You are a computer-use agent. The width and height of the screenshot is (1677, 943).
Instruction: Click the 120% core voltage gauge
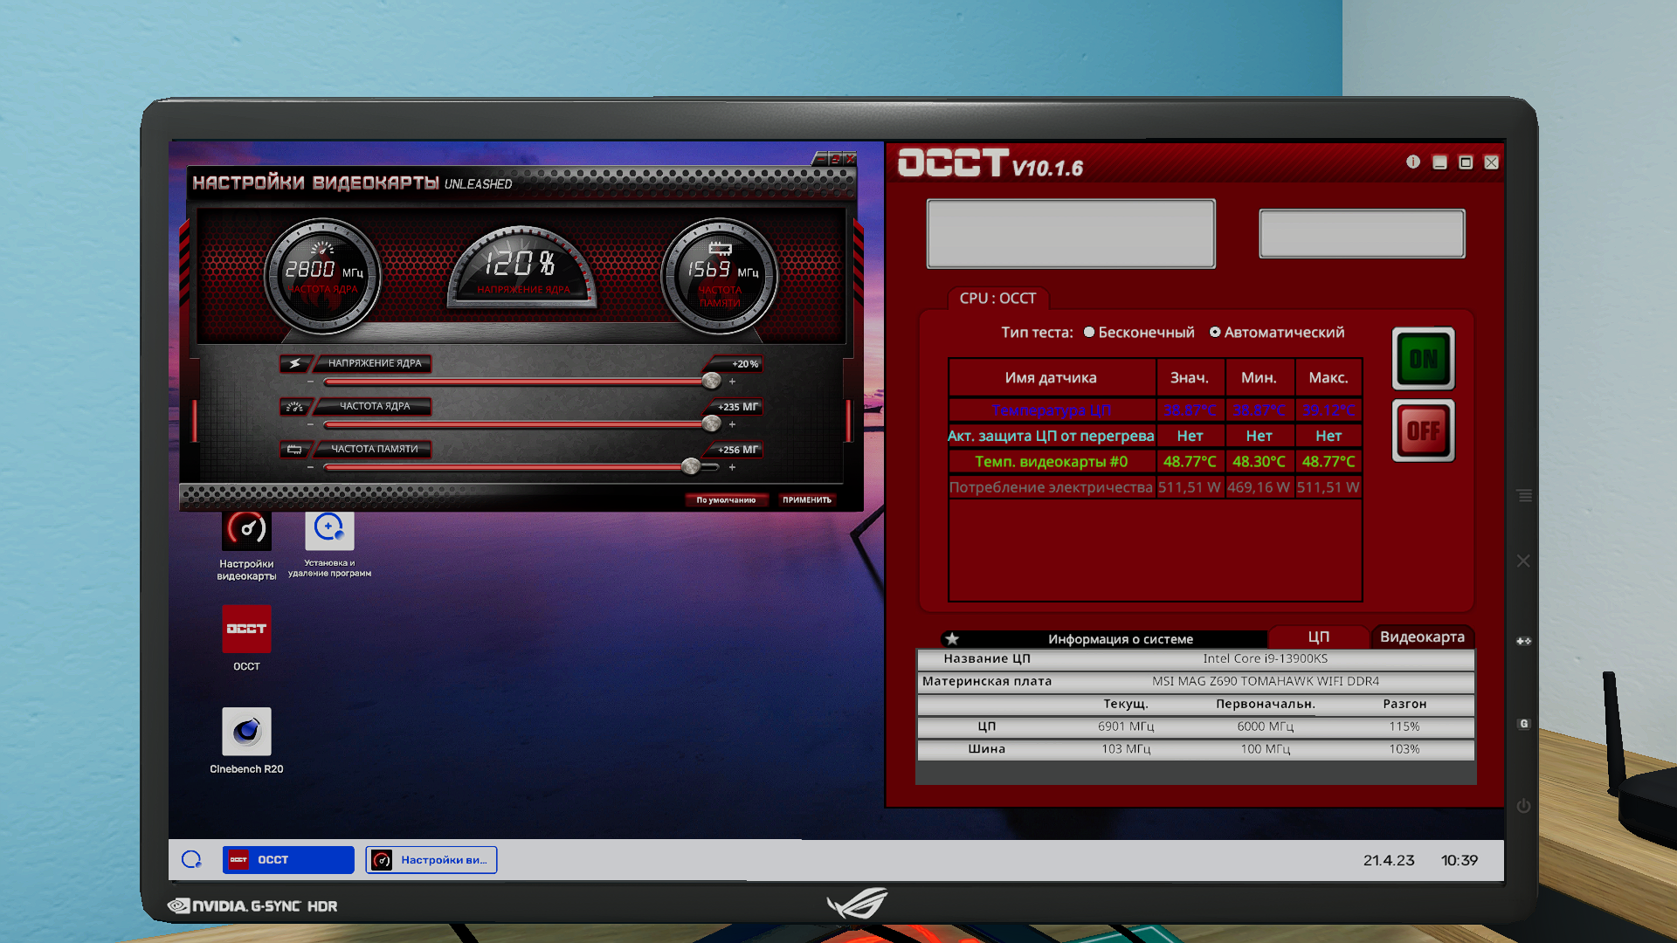click(x=521, y=267)
